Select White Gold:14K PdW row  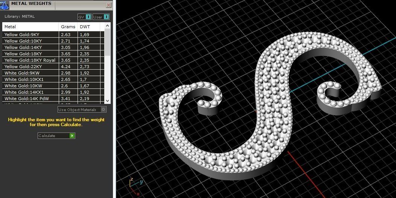(53, 99)
